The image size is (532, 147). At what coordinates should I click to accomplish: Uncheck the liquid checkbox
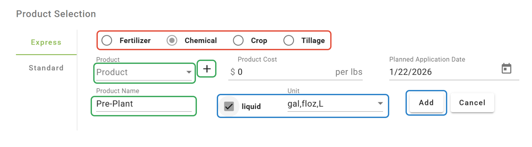click(x=229, y=106)
